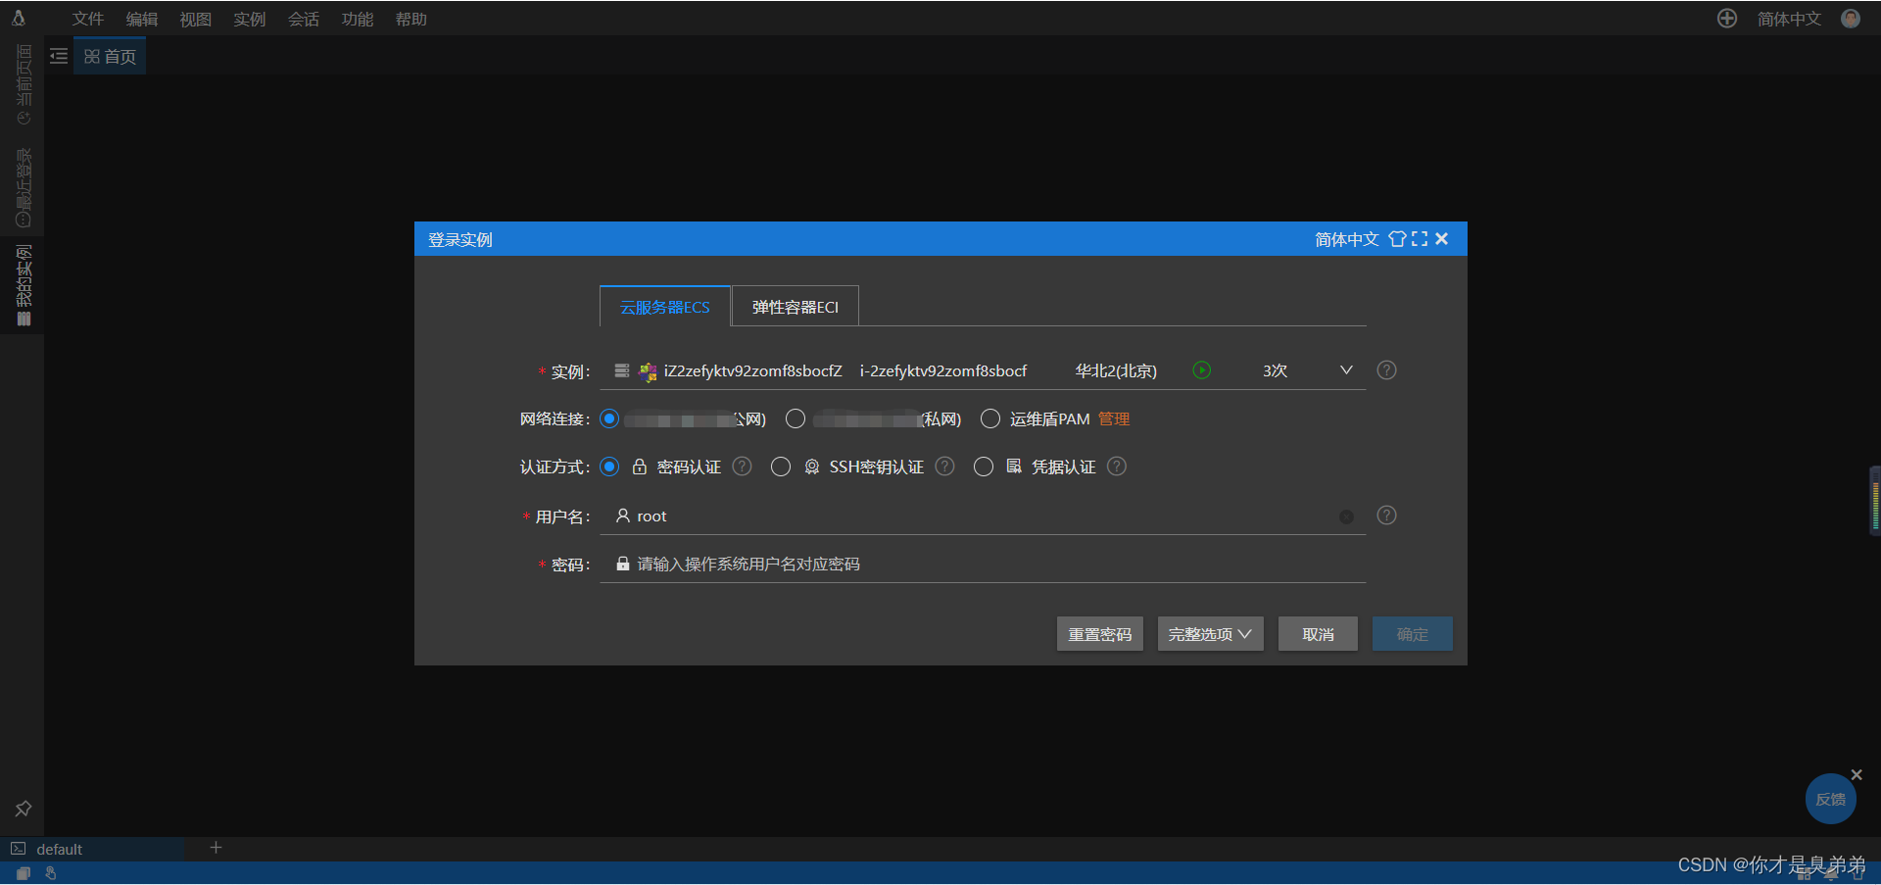Screen dimensions: 1881x885
Task: Click the 取消 button
Action: (1318, 634)
